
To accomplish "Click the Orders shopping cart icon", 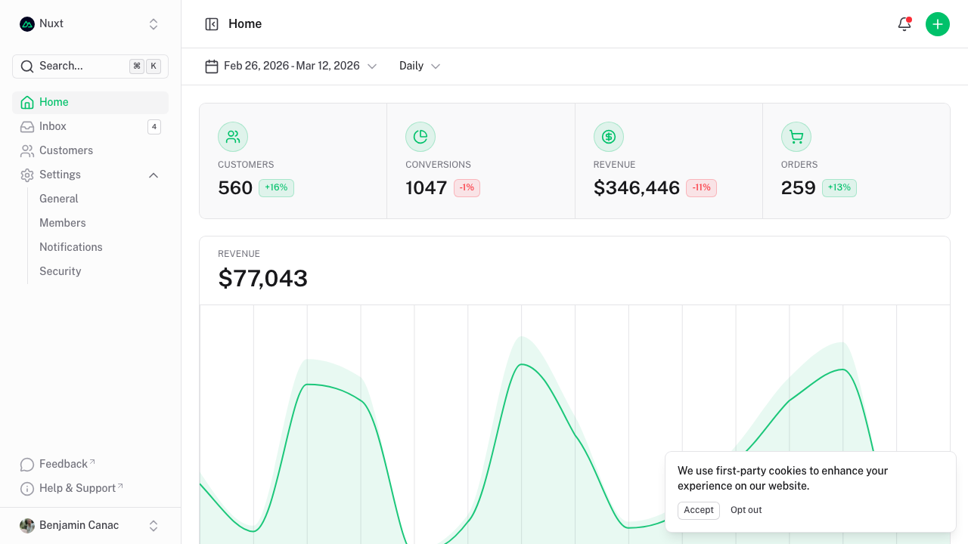I will pyautogui.click(x=796, y=137).
